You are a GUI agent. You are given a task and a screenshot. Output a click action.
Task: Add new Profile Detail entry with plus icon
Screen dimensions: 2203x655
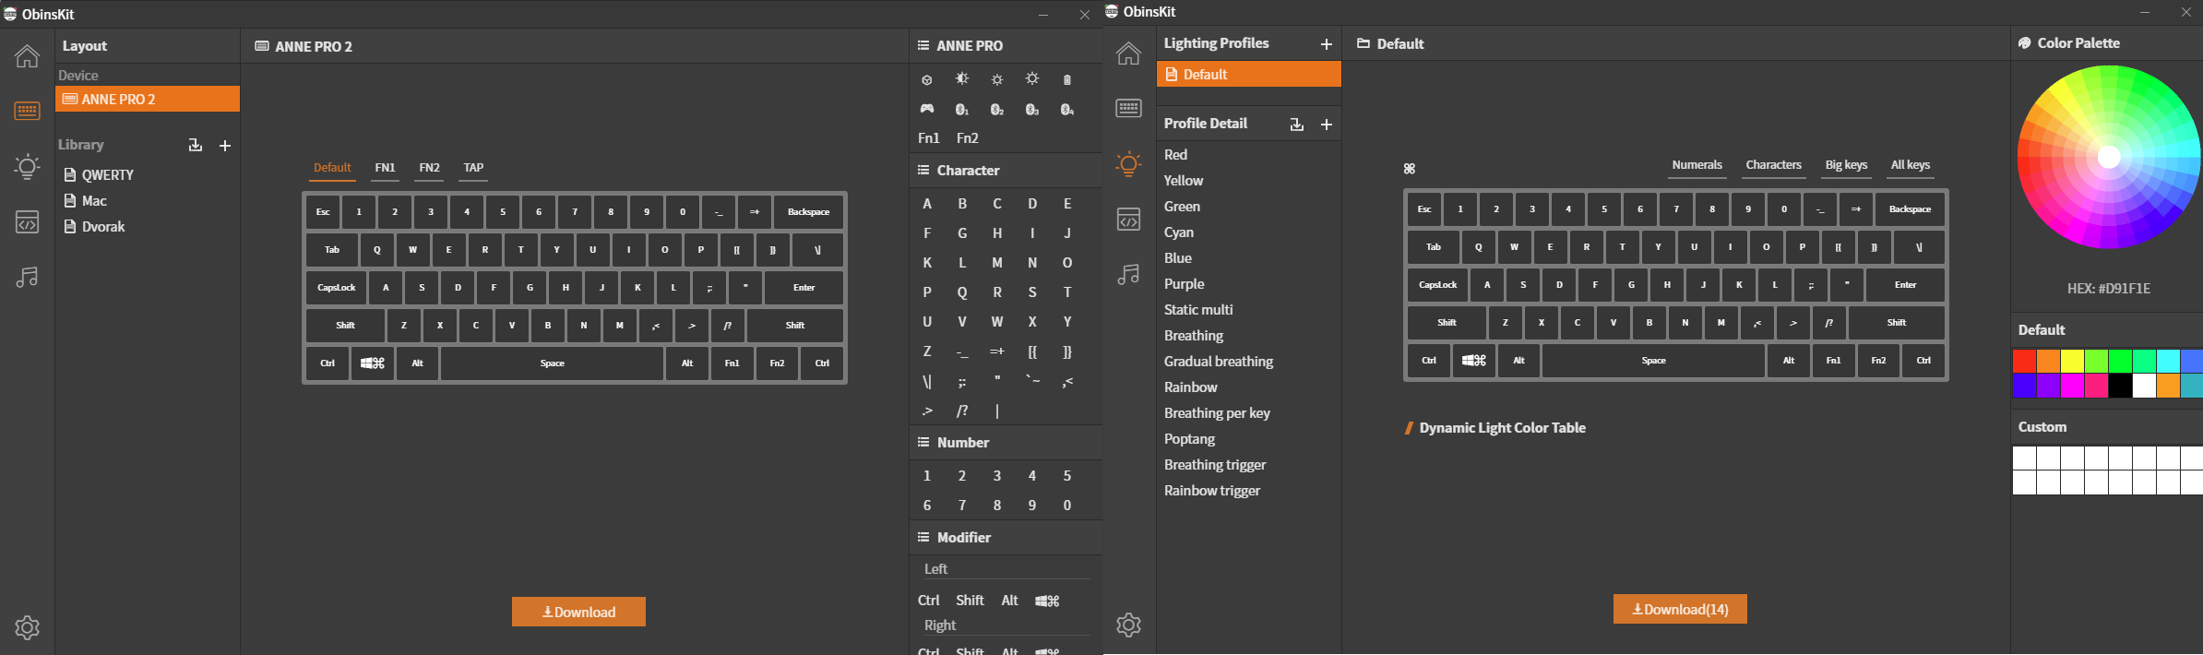[1326, 125]
